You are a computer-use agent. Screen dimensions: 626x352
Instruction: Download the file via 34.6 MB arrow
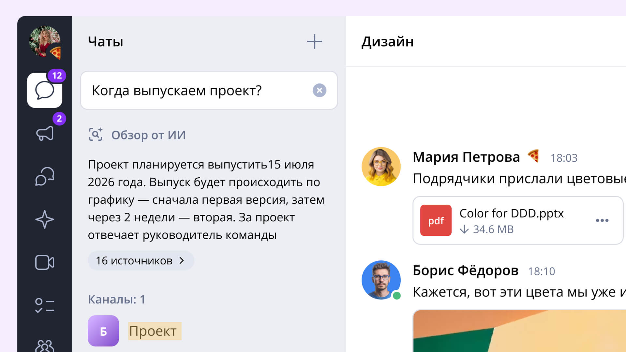pos(464,229)
